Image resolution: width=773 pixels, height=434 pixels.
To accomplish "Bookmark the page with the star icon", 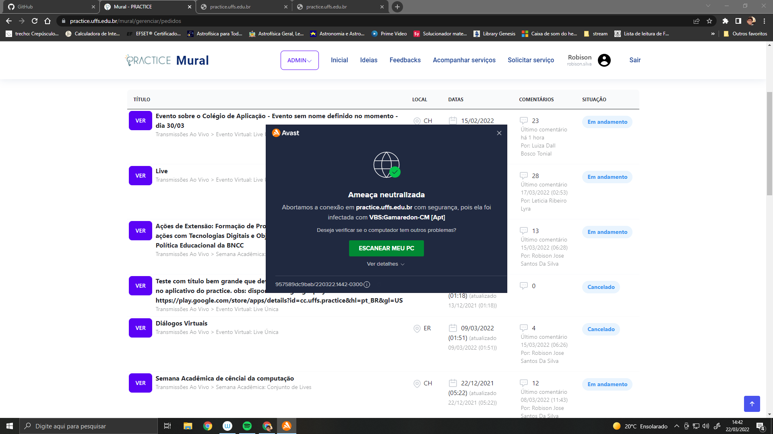I will [x=710, y=21].
